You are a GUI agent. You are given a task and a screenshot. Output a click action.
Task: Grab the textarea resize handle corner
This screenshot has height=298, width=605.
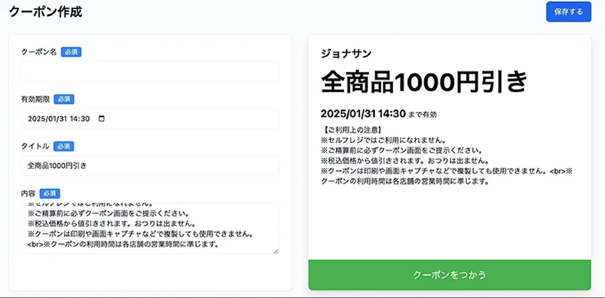276,251
